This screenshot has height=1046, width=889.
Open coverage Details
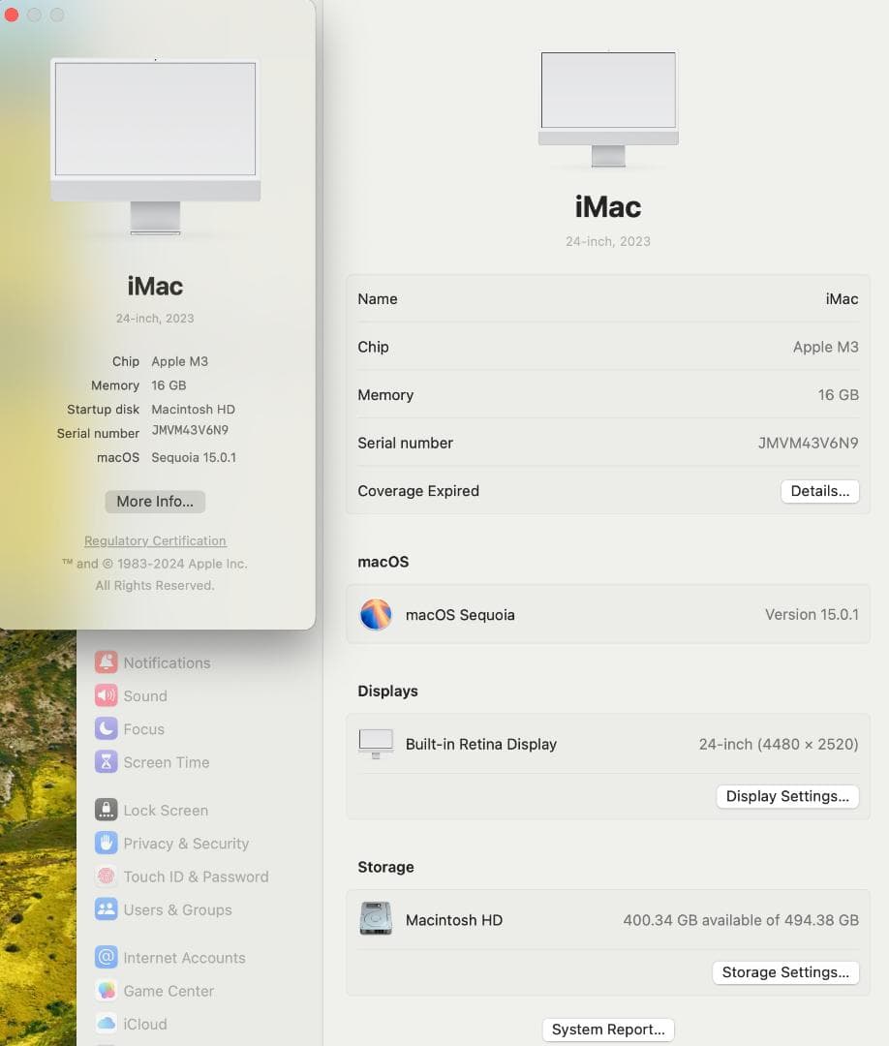pos(819,491)
